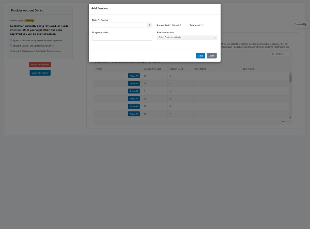Toggle Agreed to Olivia's Fund Scholarship Agreement checkbox

click(x=11, y=46)
